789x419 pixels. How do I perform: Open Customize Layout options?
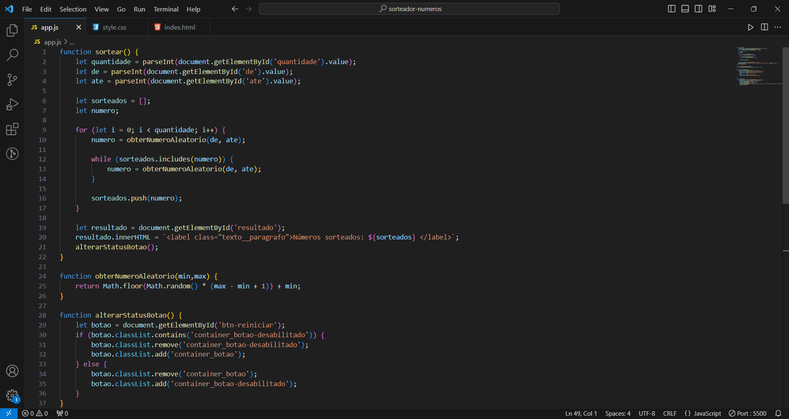click(712, 9)
